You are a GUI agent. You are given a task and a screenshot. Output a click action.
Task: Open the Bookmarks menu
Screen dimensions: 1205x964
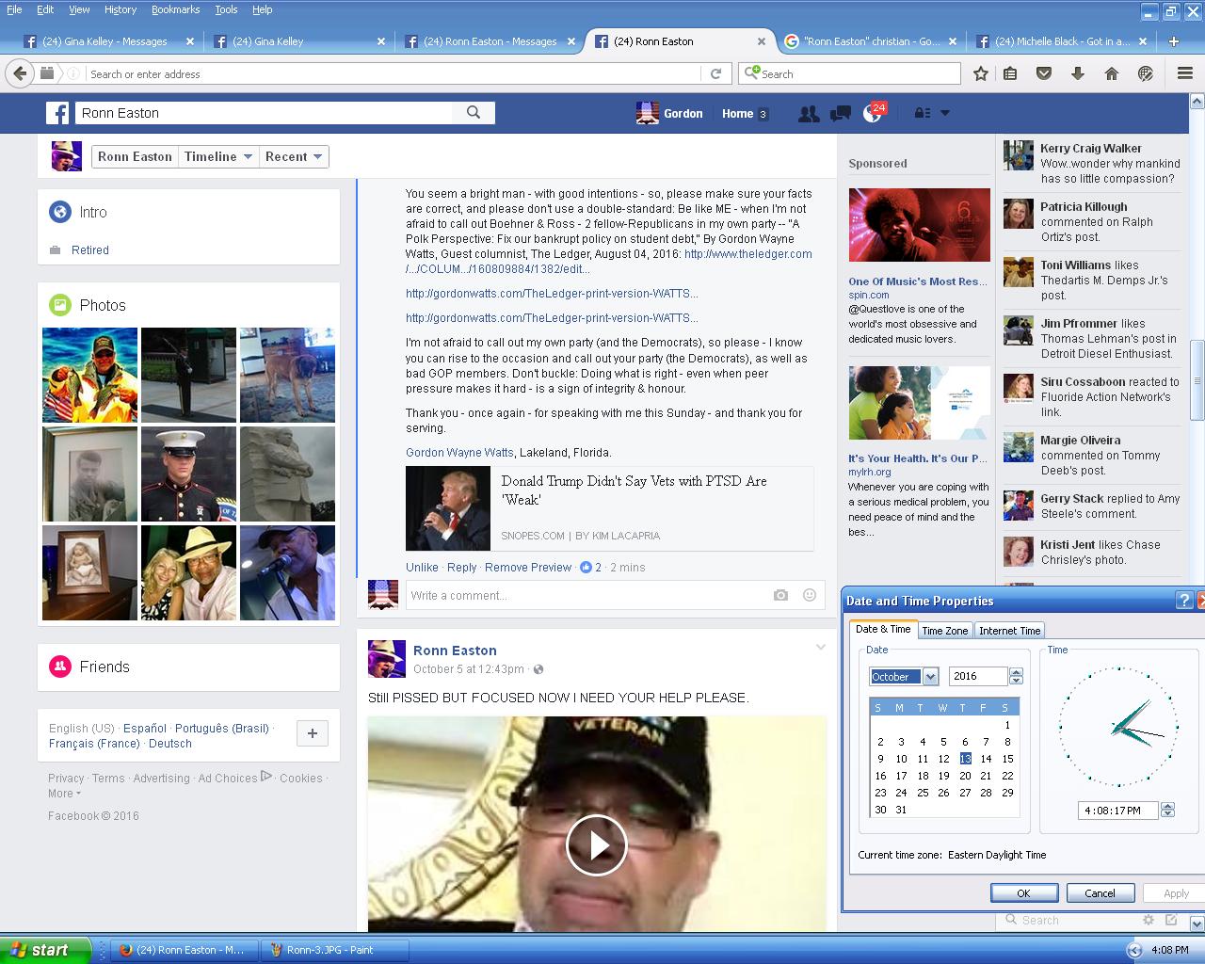coord(175,9)
